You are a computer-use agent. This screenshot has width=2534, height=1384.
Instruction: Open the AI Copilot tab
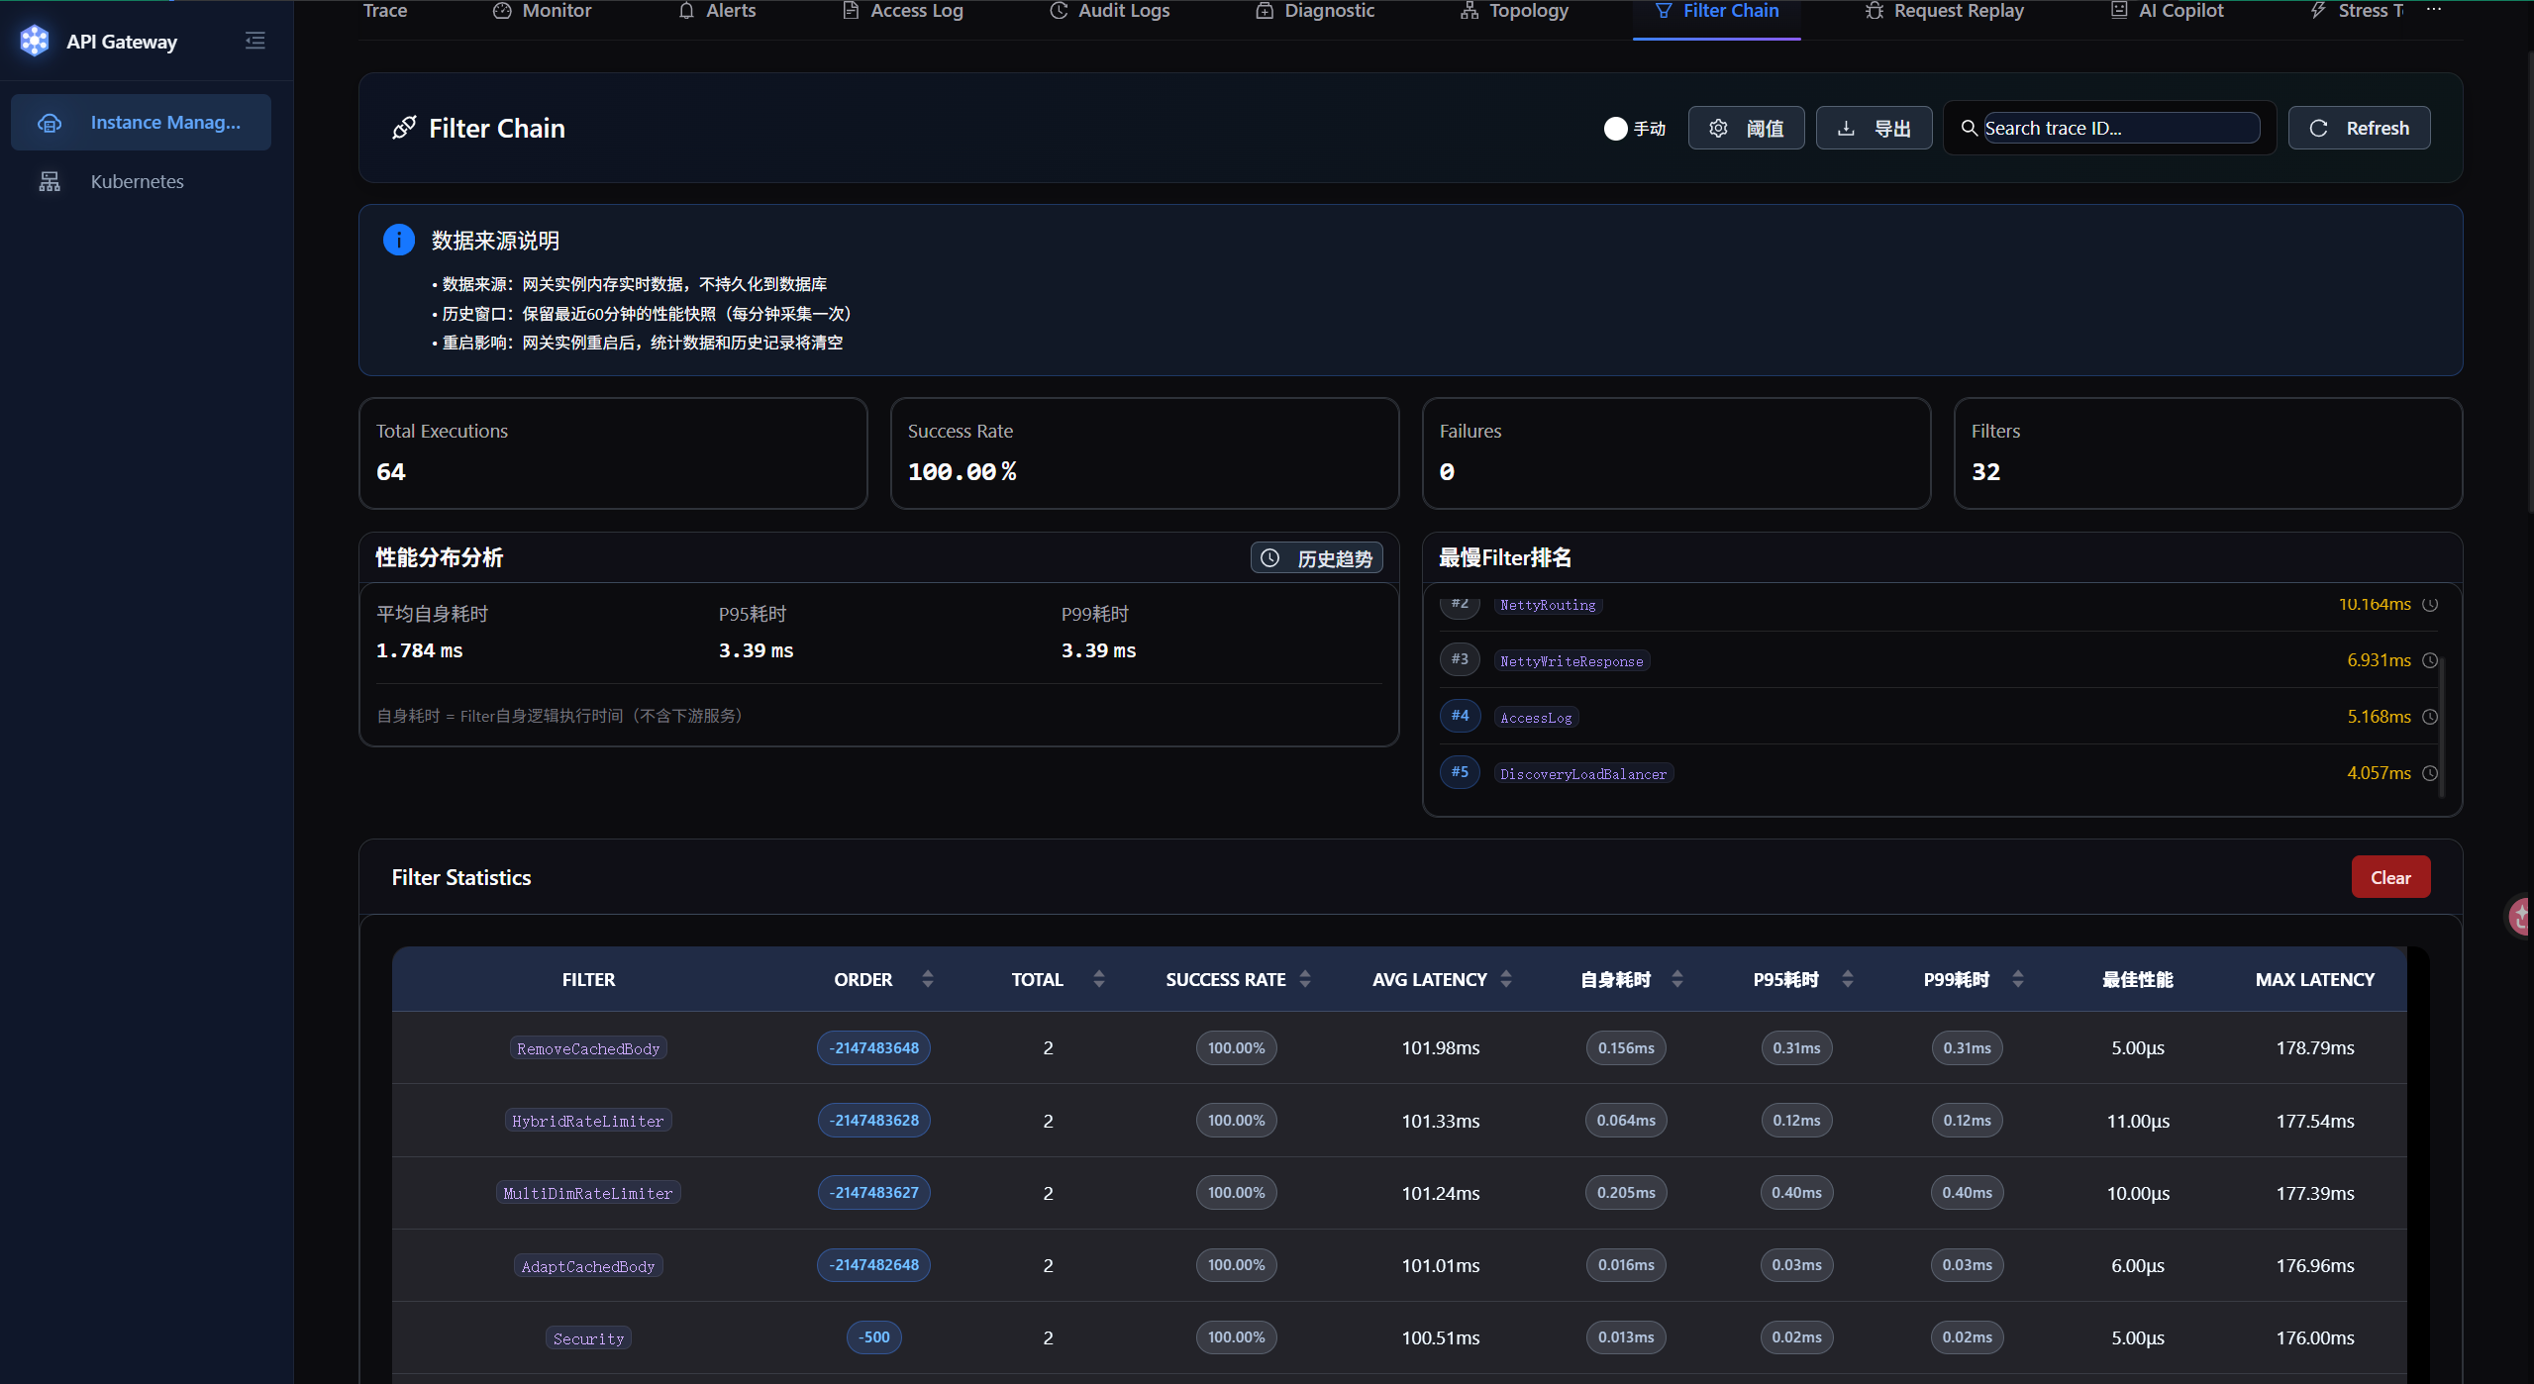click(2168, 11)
